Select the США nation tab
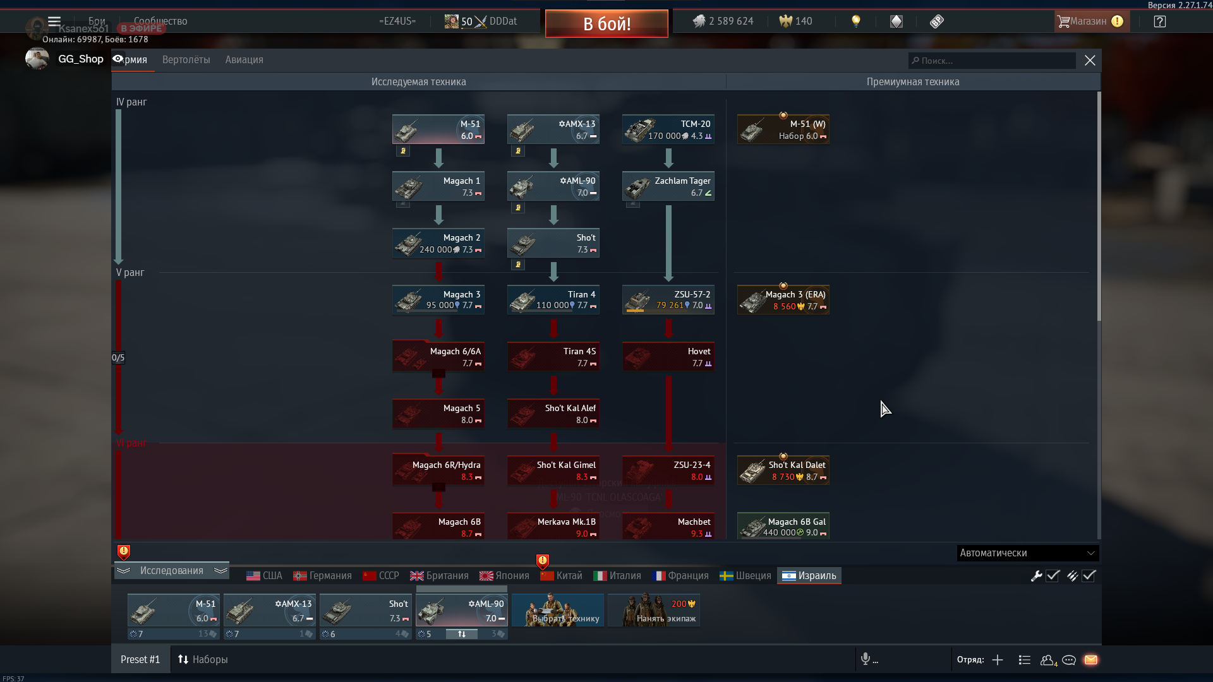 [264, 575]
